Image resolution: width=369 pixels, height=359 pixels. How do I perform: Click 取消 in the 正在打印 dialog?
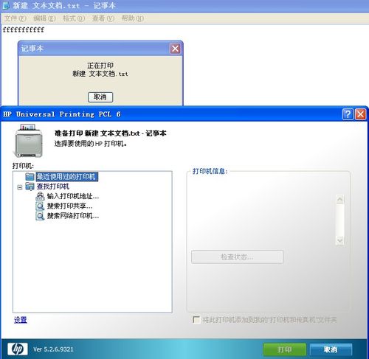click(100, 97)
